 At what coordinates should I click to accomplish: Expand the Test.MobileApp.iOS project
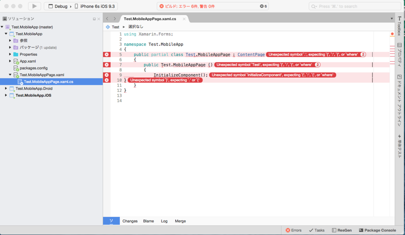click(x=6, y=95)
